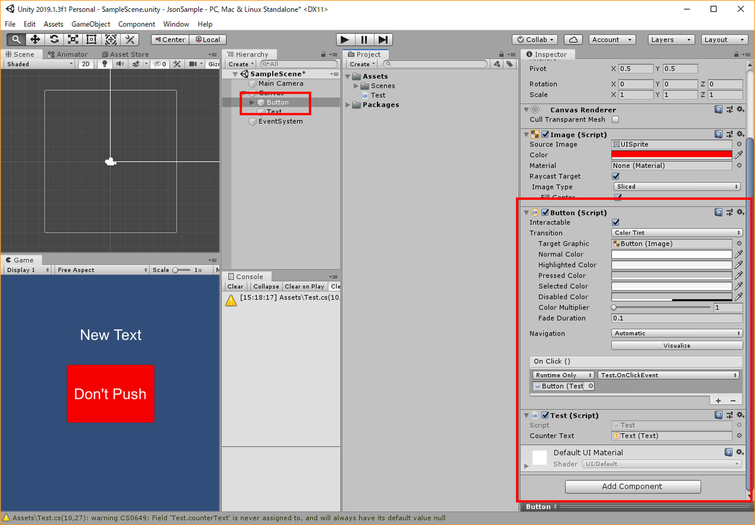Open Layers dropdown
The height and width of the screenshot is (525, 755).
pos(671,40)
